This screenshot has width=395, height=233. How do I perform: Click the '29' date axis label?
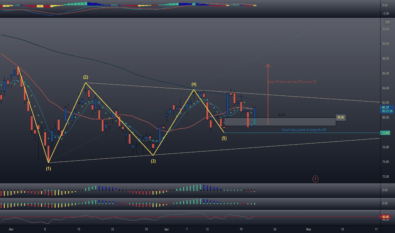pos(146,230)
